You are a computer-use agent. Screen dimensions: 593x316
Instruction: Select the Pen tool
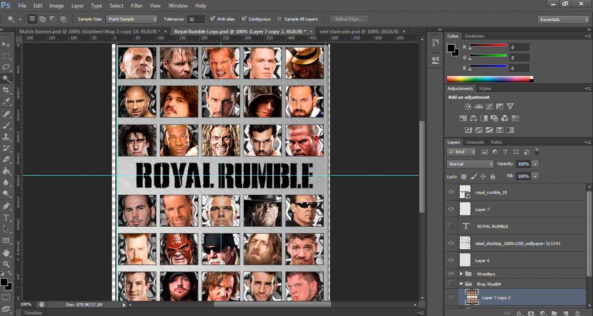pyautogui.click(x=6, y=206)
